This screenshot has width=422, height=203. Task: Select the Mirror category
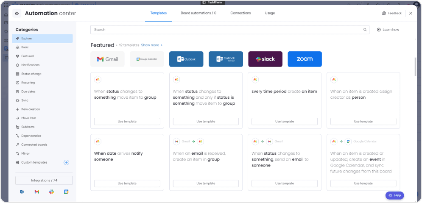tap(42, 153)
